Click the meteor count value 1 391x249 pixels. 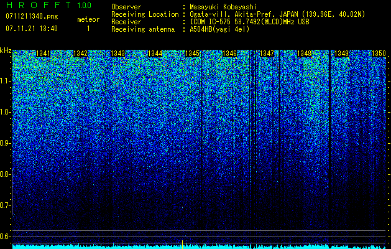(x=88, y=29)
